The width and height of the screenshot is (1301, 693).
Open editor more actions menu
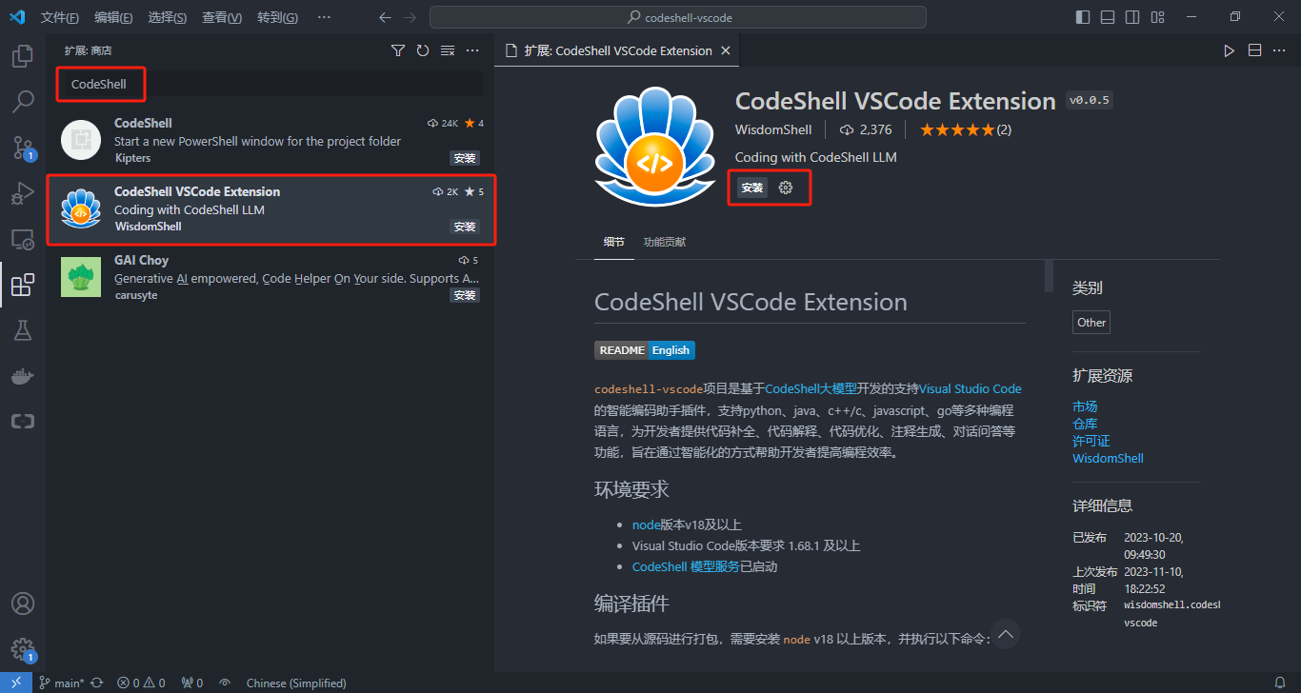[x=1280, y=50]
